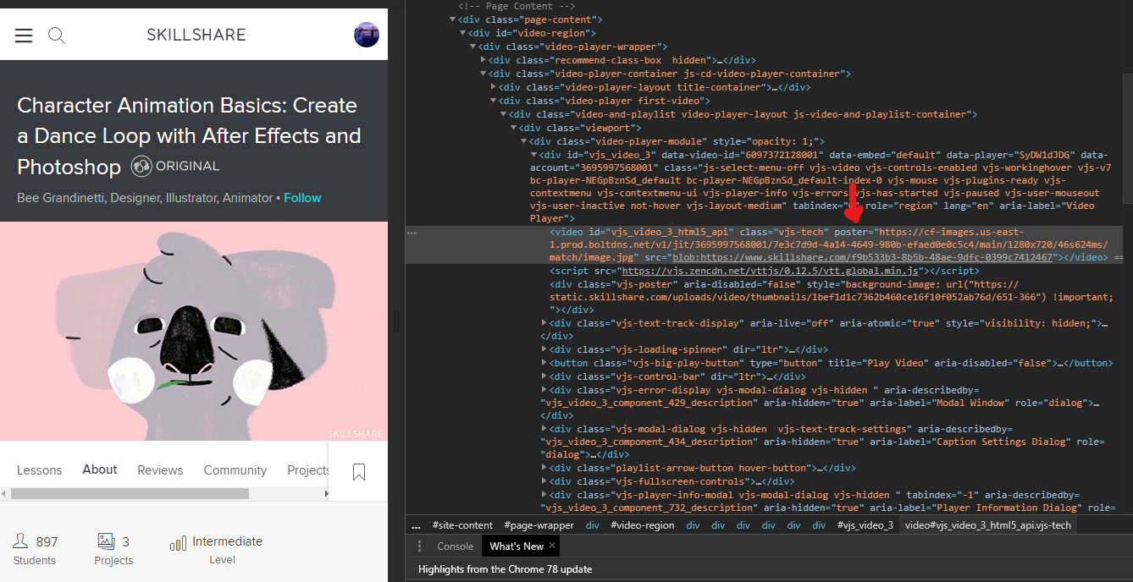This screenshot has width=1133, height=582.
Task: Follow Bee Grandinetti
Action: (302, 198)
